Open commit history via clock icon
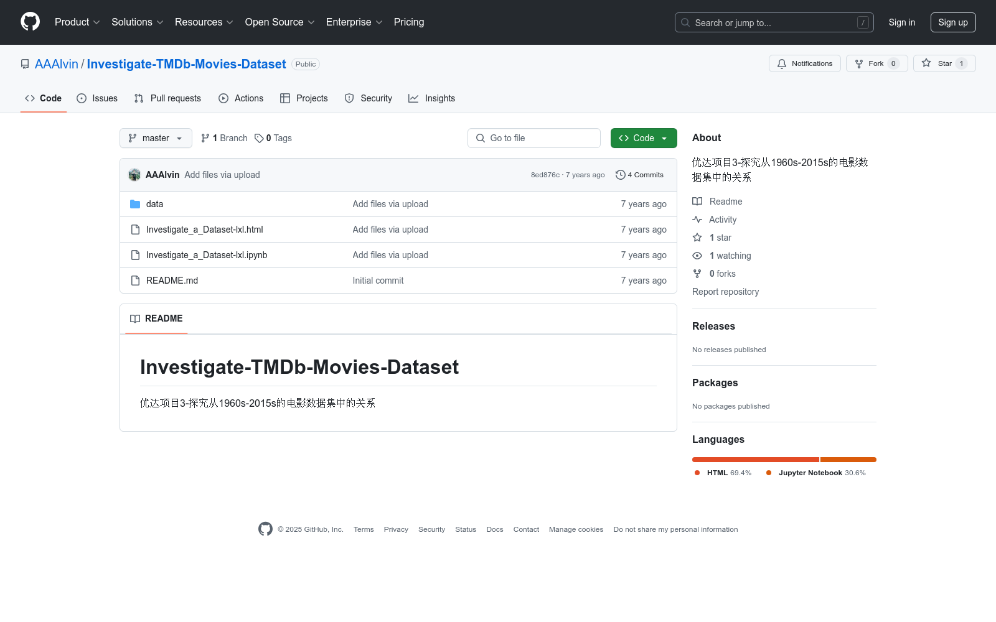This screenshot has width=996, height=622. (x=620, y=175)
